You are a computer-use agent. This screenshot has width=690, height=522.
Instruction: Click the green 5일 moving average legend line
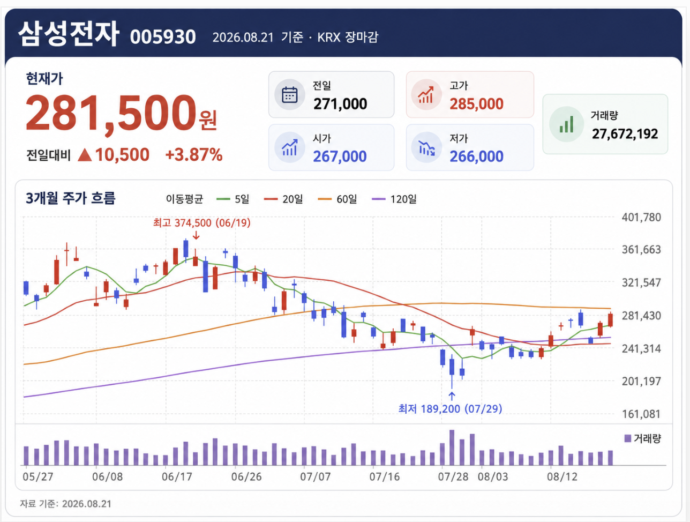pos(223,199)
